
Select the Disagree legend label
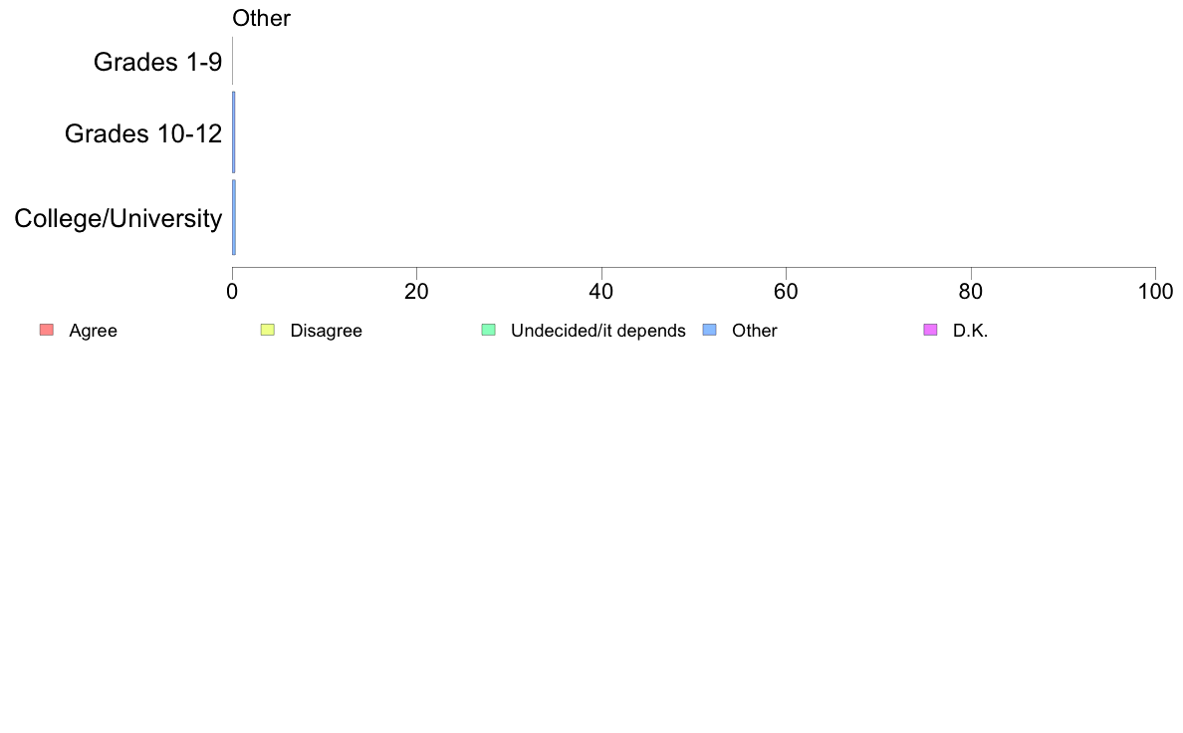coord(326,331)
